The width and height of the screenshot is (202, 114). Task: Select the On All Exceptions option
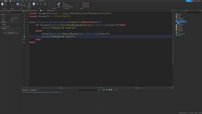[66, 5]
